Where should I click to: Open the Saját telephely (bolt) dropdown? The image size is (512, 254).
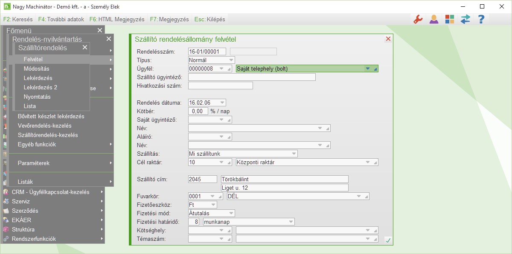[x=368, y=68]
